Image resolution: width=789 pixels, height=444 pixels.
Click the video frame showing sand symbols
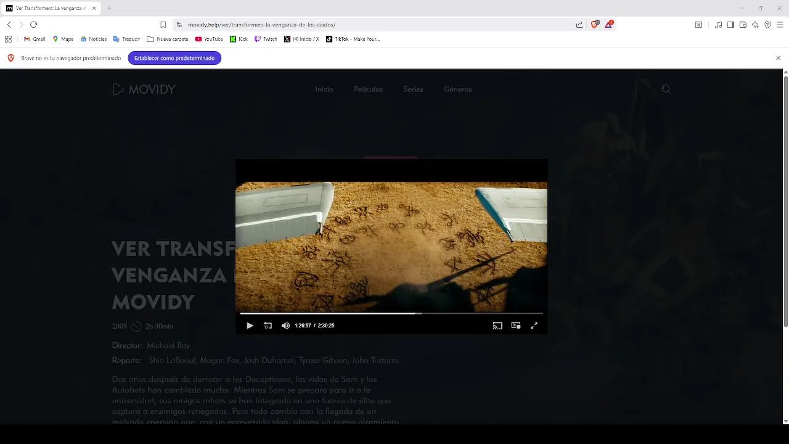(x=391, y=246)
